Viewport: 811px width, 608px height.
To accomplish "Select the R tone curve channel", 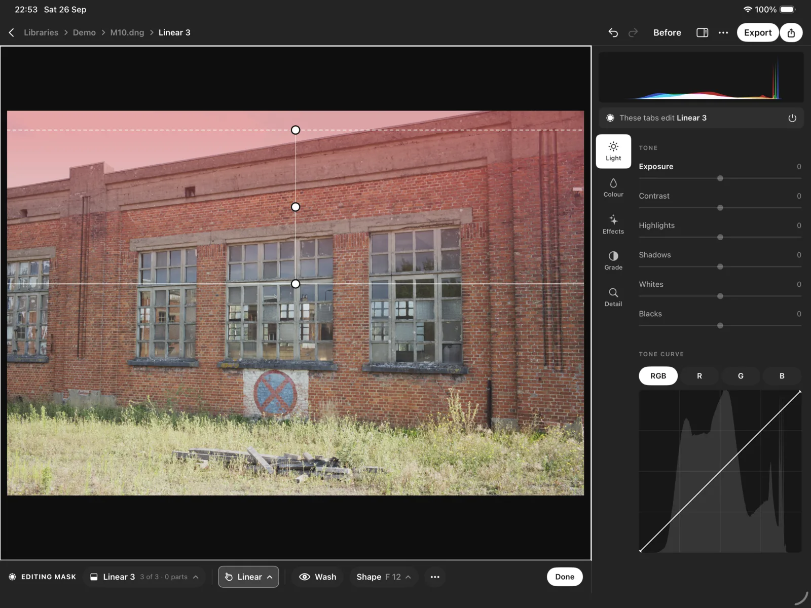I will (x=699, y=376).
